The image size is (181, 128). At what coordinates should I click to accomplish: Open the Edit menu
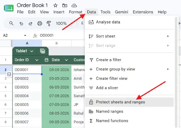pos(32,12)
